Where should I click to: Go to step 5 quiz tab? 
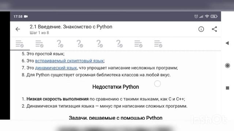100,44
